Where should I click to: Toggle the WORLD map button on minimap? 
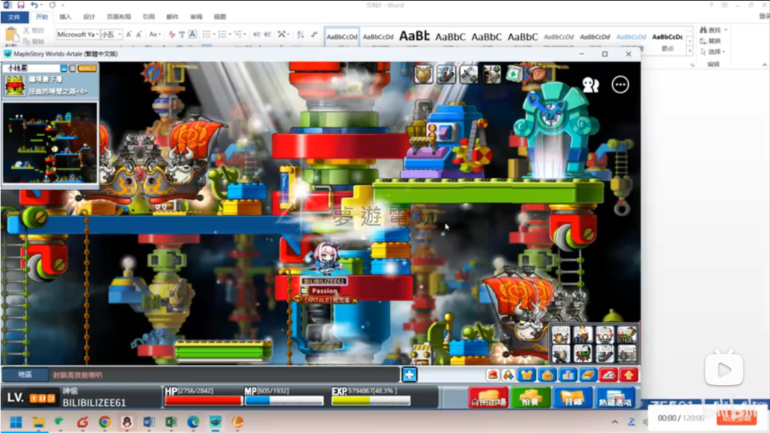coord(87,68)
